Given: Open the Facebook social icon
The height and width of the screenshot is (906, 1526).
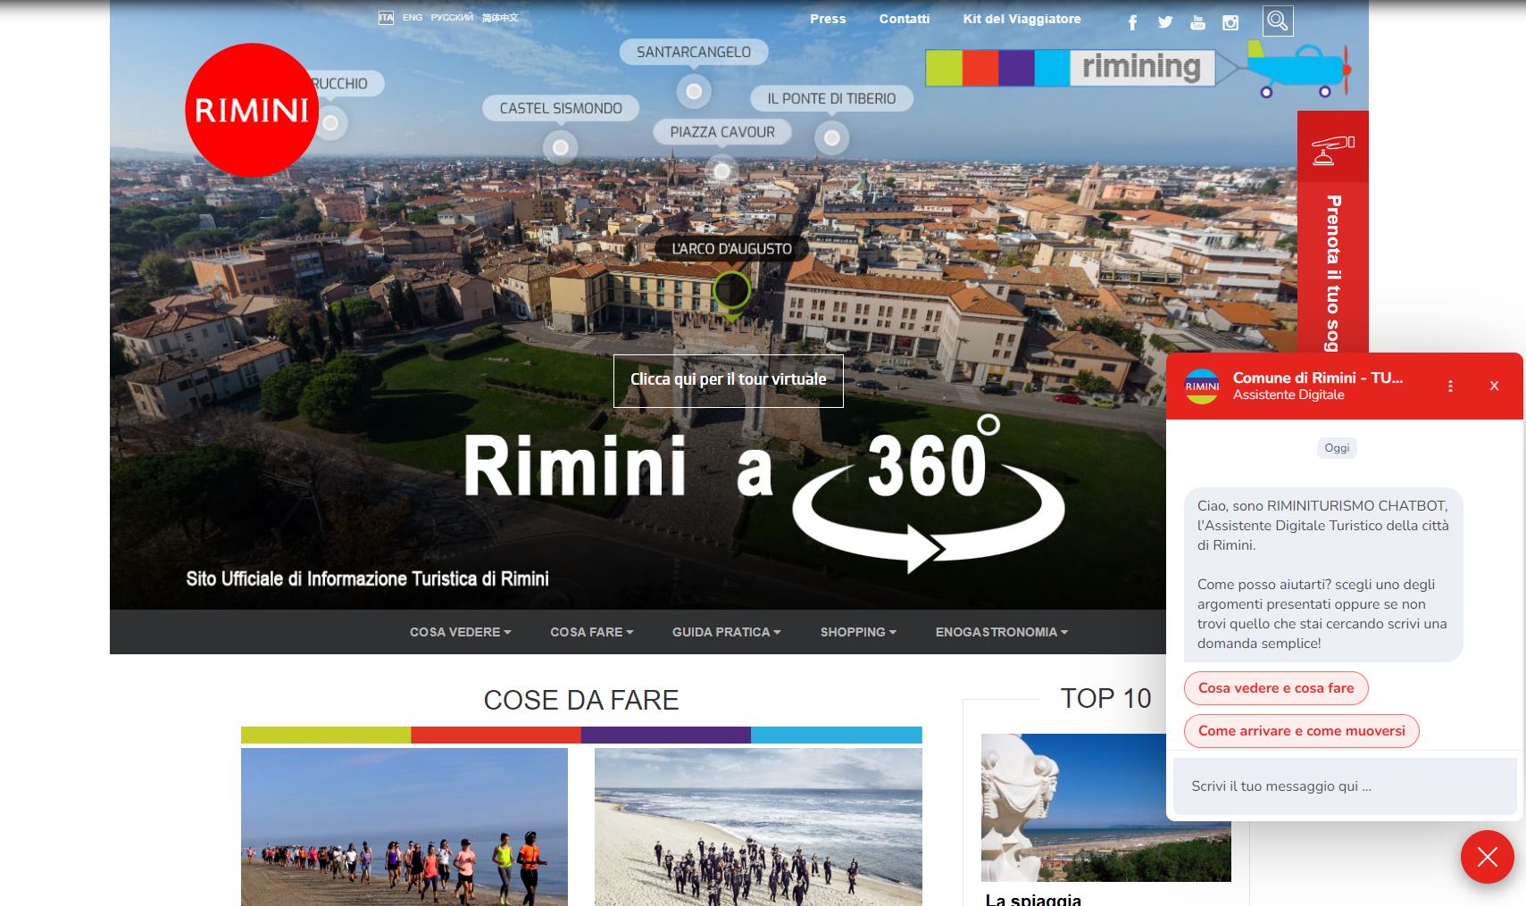Looking at the screenshot, I should point(1132,22).
